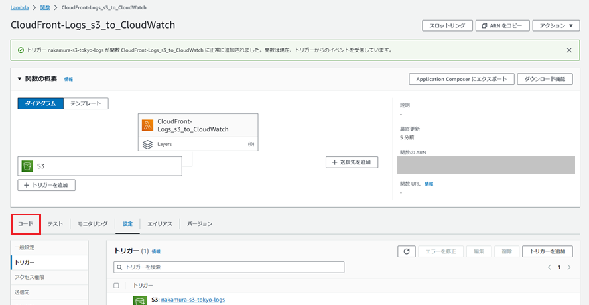Click the S3 trigger box in diagram
This screenshot has width=589, height=305.
(100, 166)
